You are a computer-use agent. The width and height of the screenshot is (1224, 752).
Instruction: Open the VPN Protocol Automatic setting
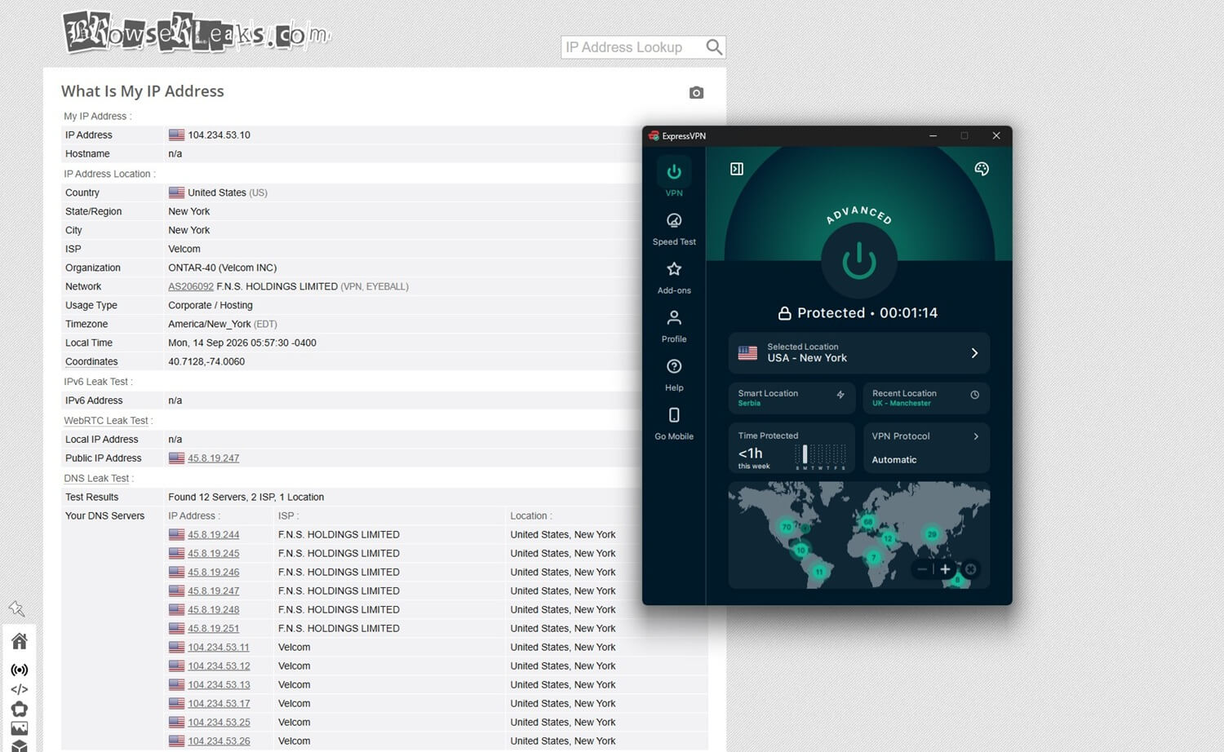tap(926, 448)
